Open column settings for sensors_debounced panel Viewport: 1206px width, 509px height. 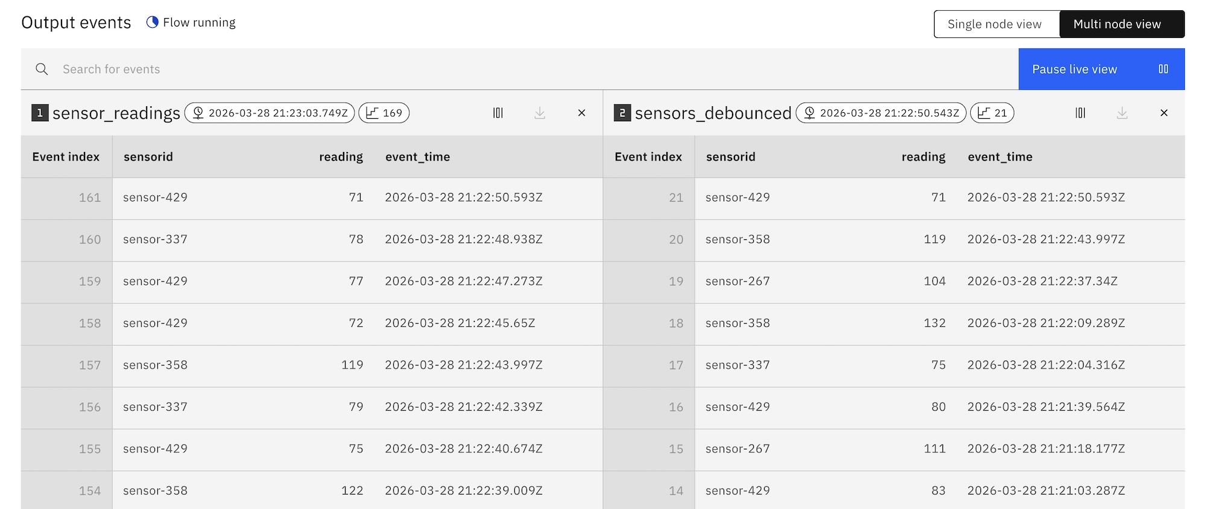click(x=1080, y=113)
